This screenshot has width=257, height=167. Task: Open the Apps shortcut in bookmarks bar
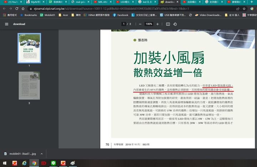(10, 15)
